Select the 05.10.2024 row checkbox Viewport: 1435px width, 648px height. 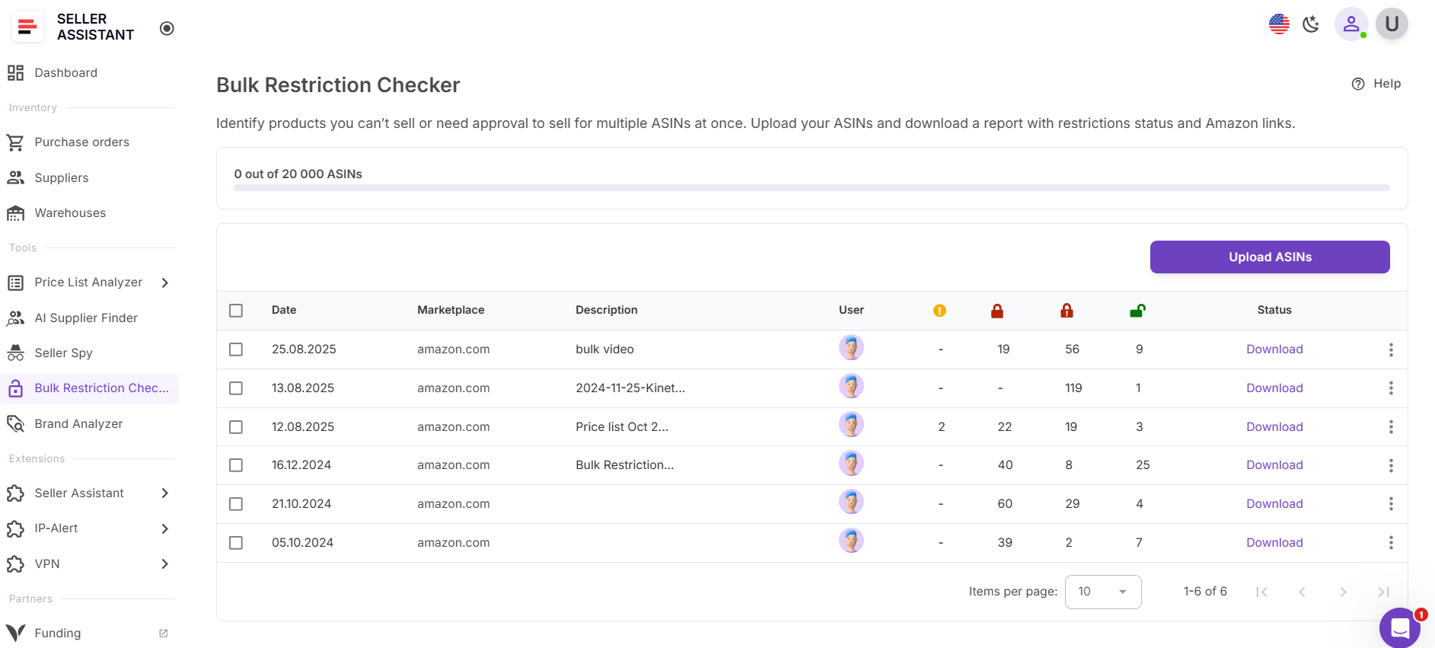(x=236, y=543)
